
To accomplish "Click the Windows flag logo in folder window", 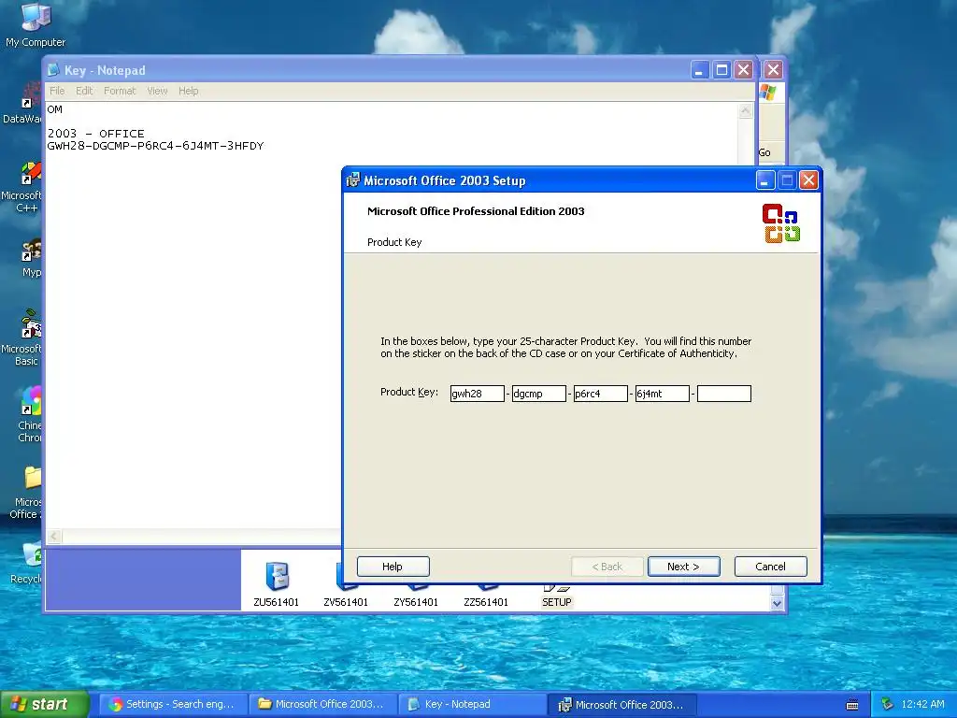I will tap(768, 93).
